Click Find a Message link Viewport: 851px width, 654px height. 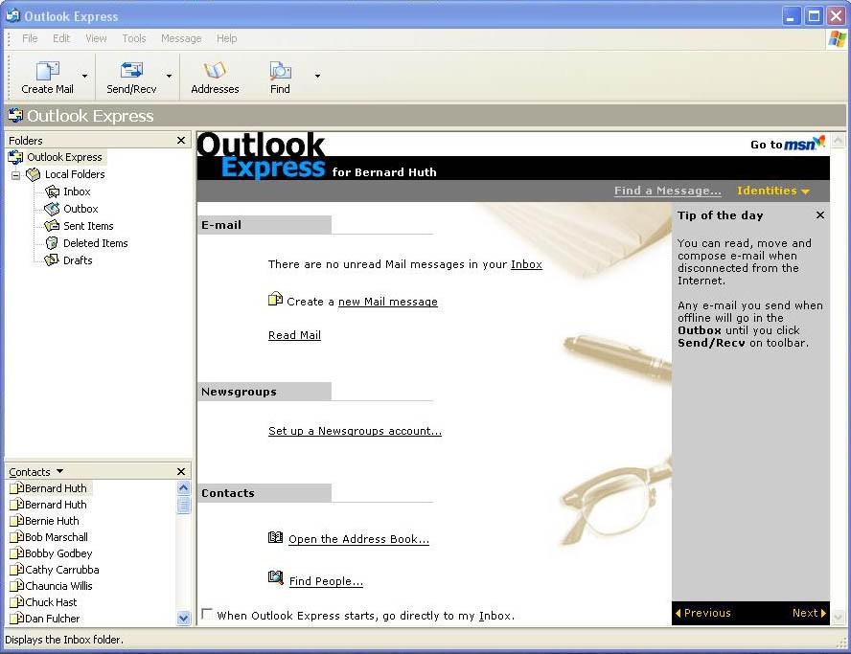tap(668, 191)
